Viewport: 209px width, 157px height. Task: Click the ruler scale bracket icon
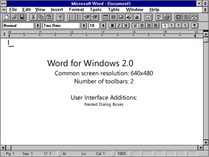click(x=5, y=34)
